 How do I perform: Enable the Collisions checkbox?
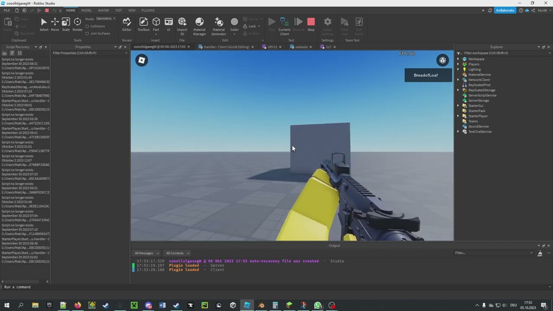tap(87, 26)
